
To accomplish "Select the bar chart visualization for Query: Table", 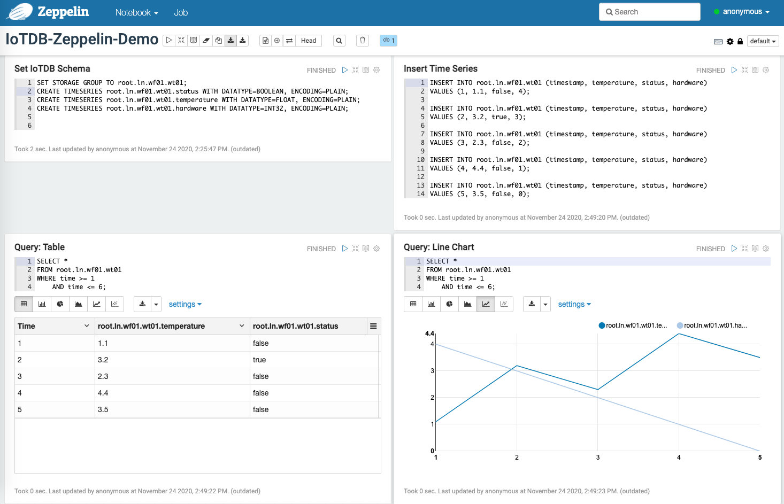I will click(42, 304).
